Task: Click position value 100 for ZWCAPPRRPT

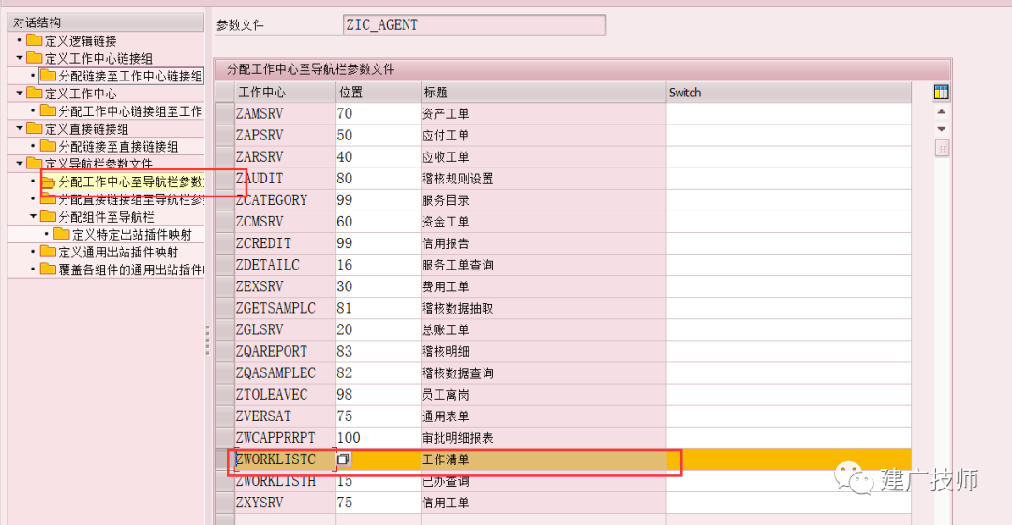Action: pos(379,438)
